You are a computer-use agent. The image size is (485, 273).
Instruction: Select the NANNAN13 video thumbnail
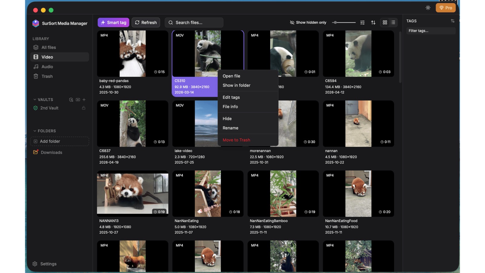[132, 194]
